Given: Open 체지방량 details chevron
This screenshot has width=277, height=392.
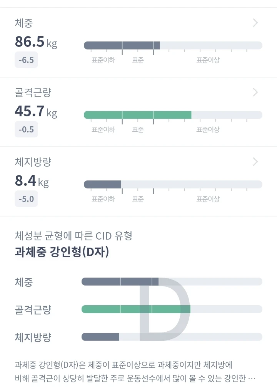Looking at the screenshot, I should pyautogui.click(x=255, y=162).
